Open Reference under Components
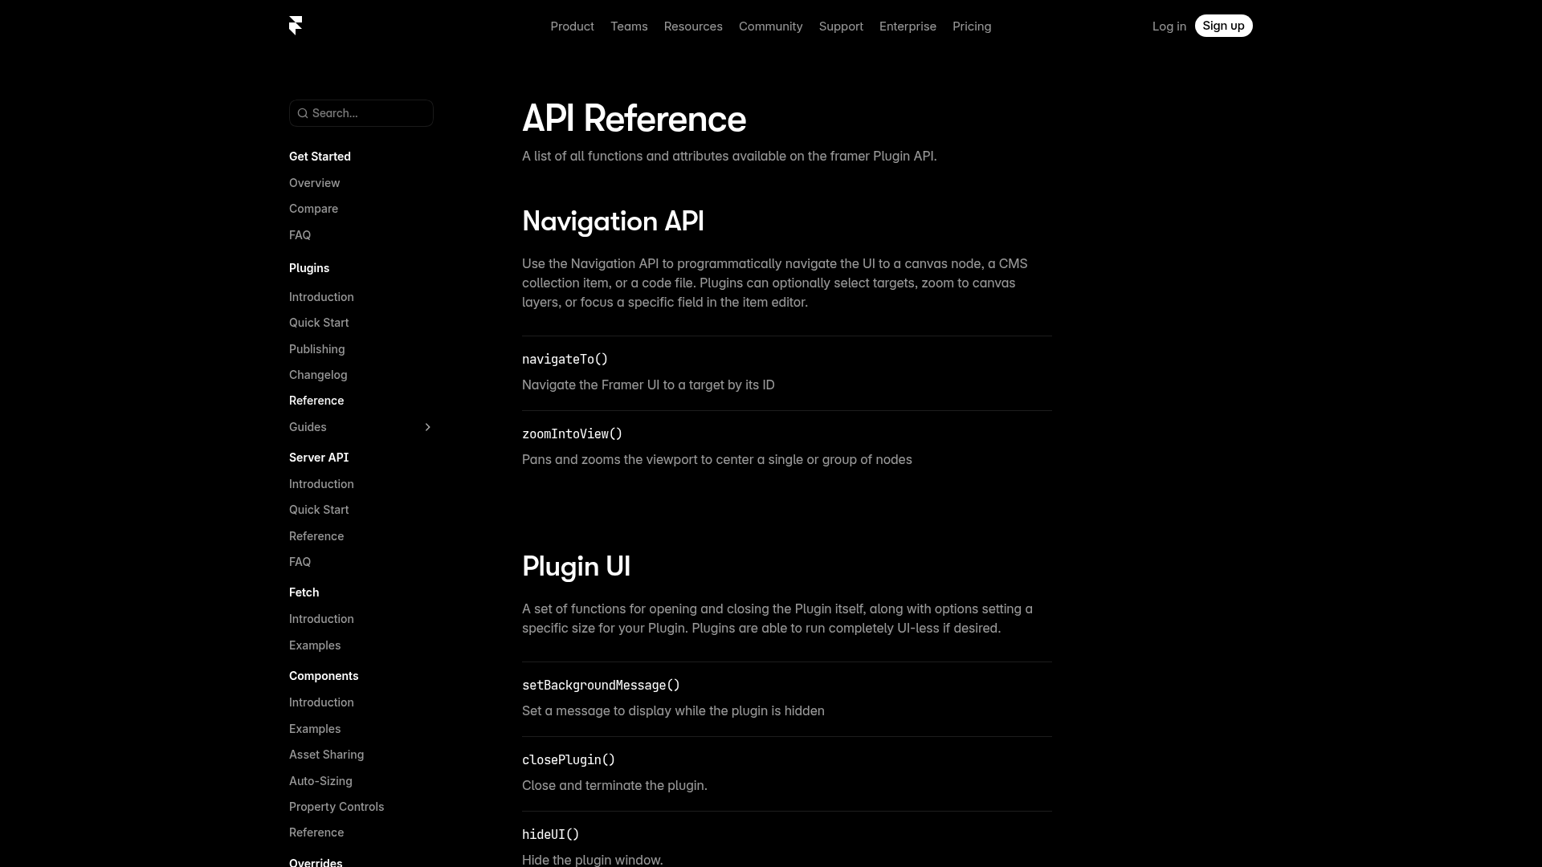1542x867 pixels. (316, 832)
